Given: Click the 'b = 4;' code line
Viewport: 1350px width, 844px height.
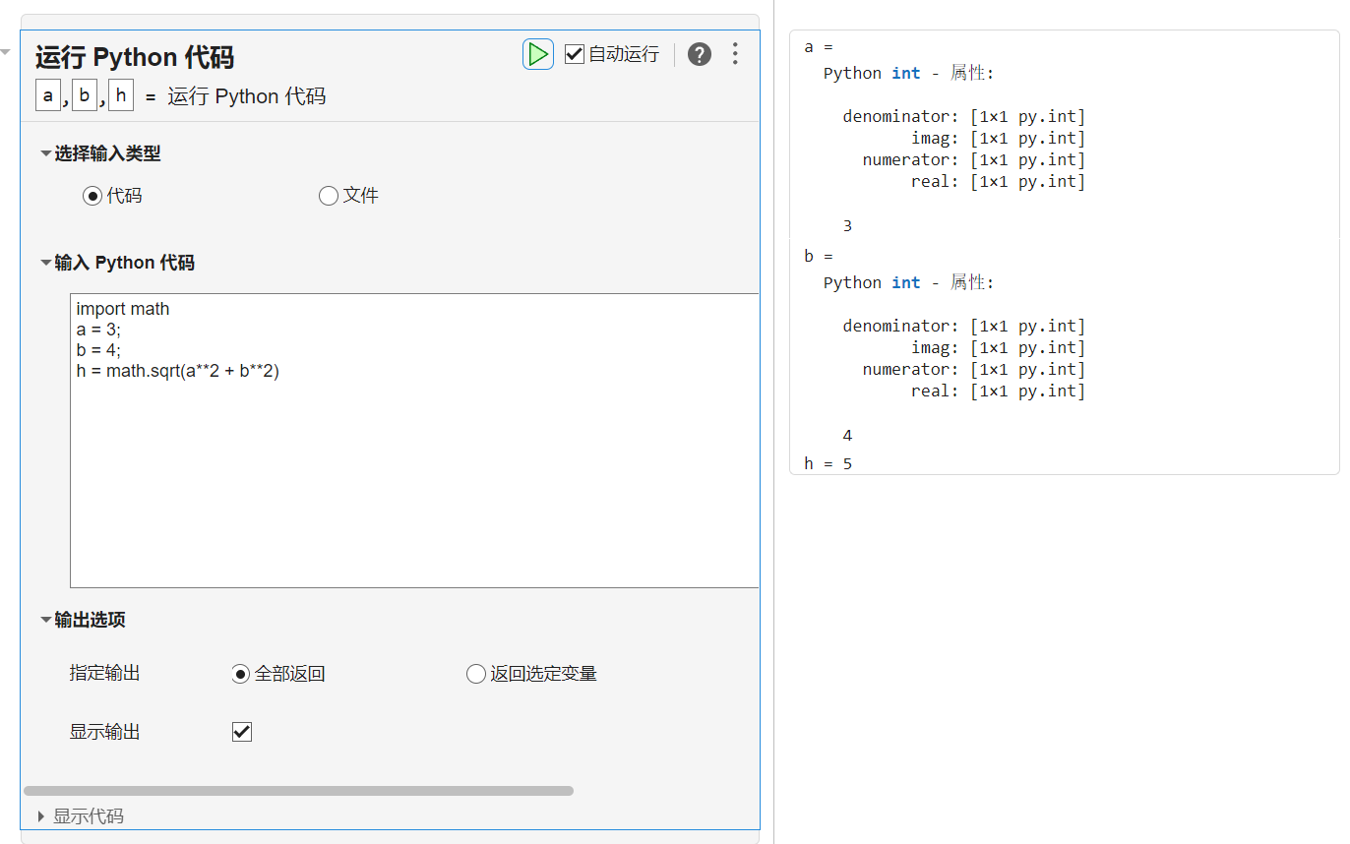Looking at the screenshot, I should tap(98, 350).
